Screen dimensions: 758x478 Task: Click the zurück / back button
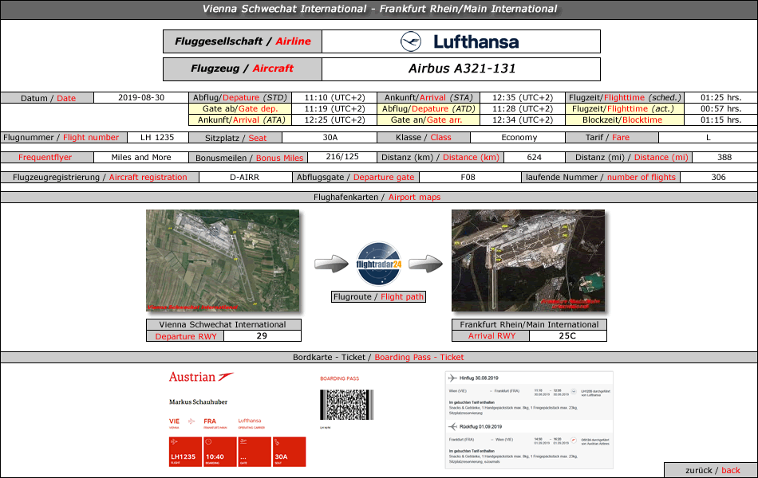coord(712,470)
